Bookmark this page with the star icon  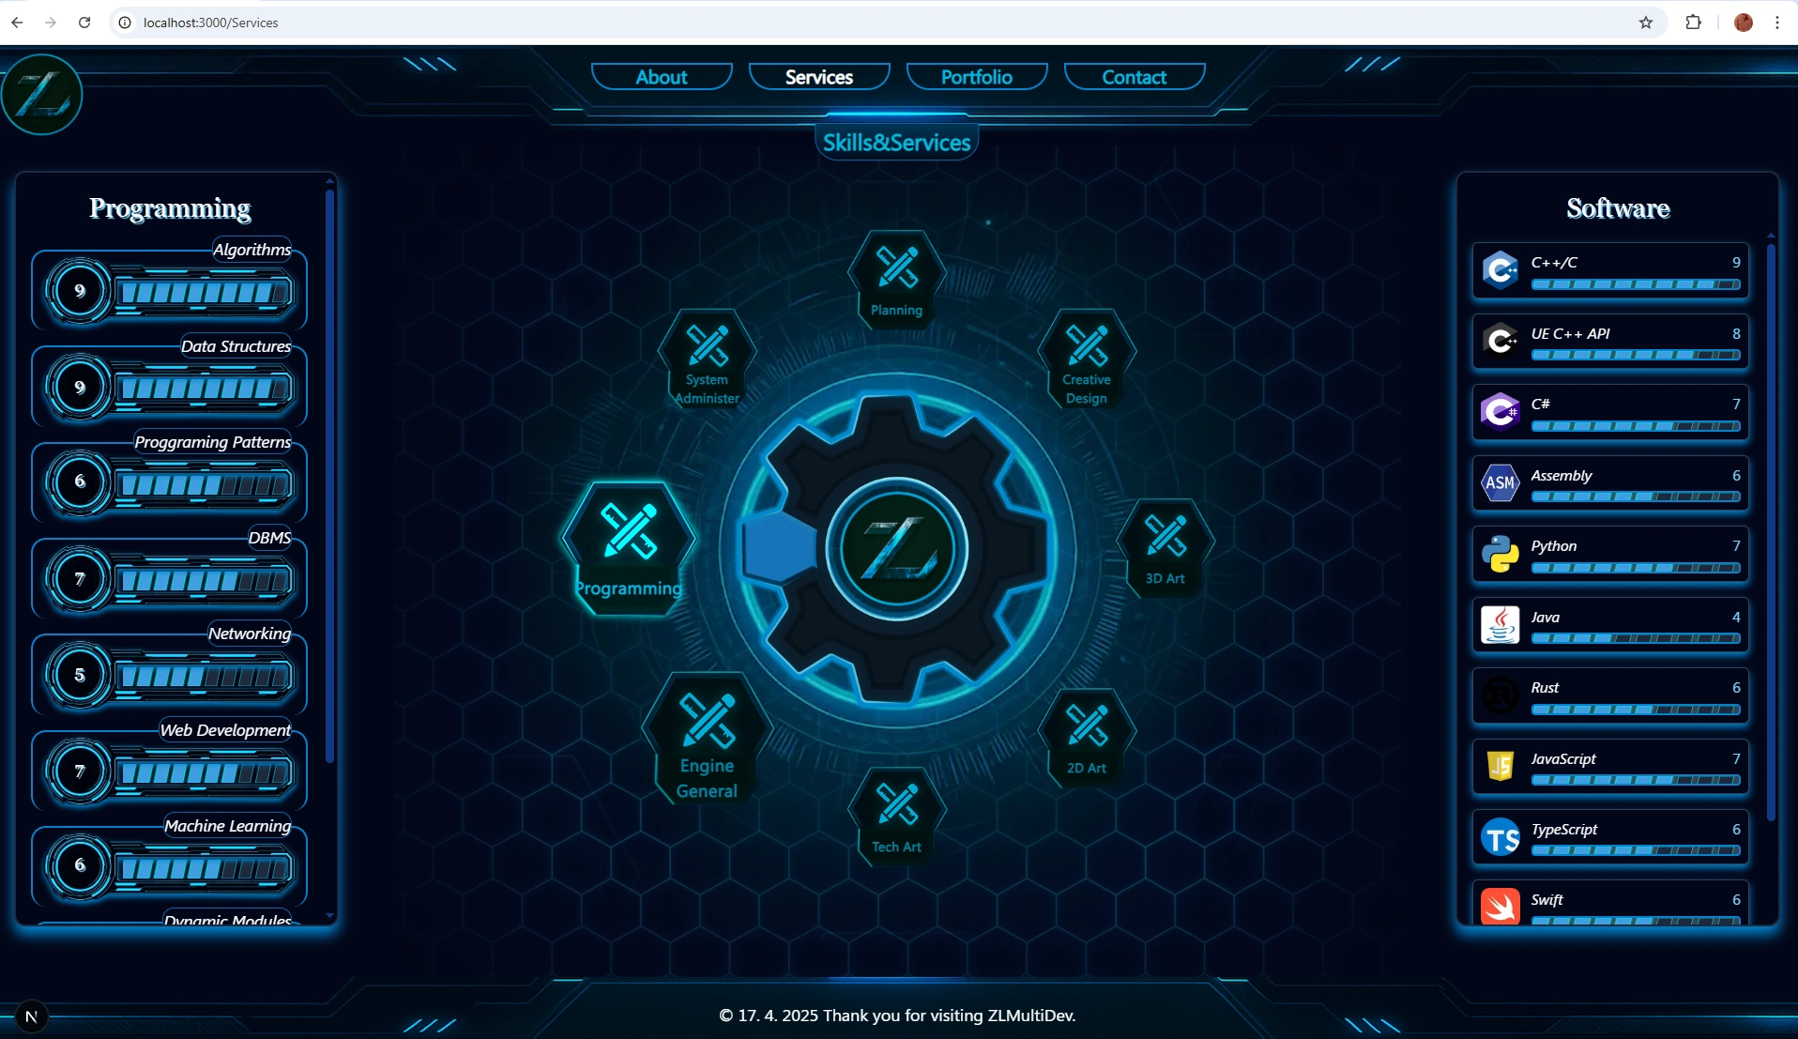tap(1646, 23)
